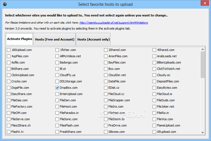211x141 pixels.
Task: Enable the ClickToWatch.net checkbox
Action: (154, 69)
